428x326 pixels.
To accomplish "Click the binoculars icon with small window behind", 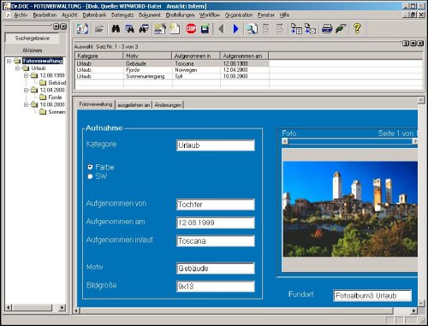I will pos(129,29).
